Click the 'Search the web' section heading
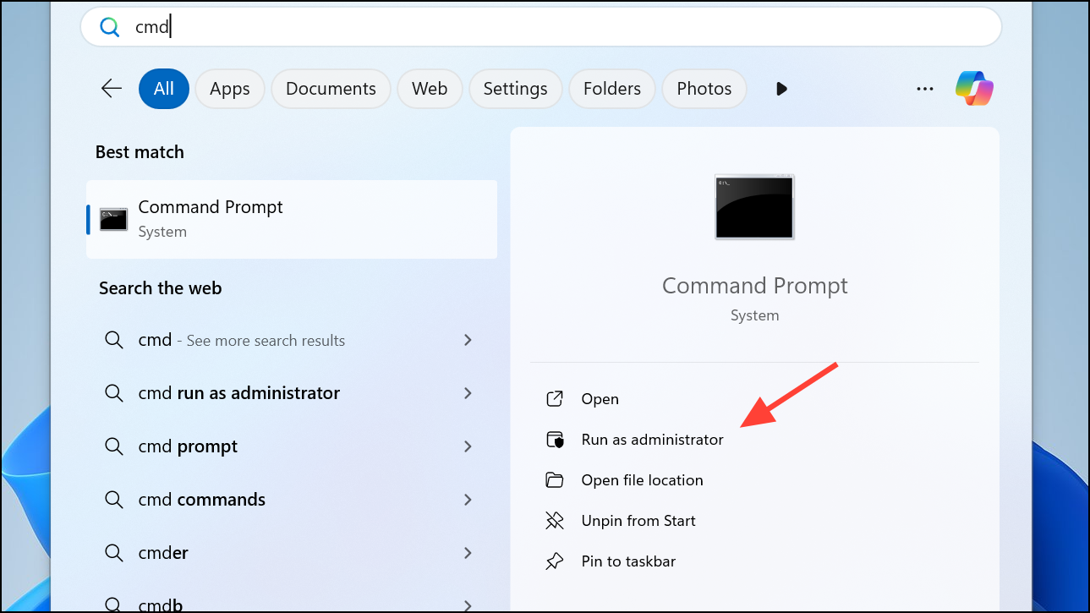 click(x=160, y=288)
